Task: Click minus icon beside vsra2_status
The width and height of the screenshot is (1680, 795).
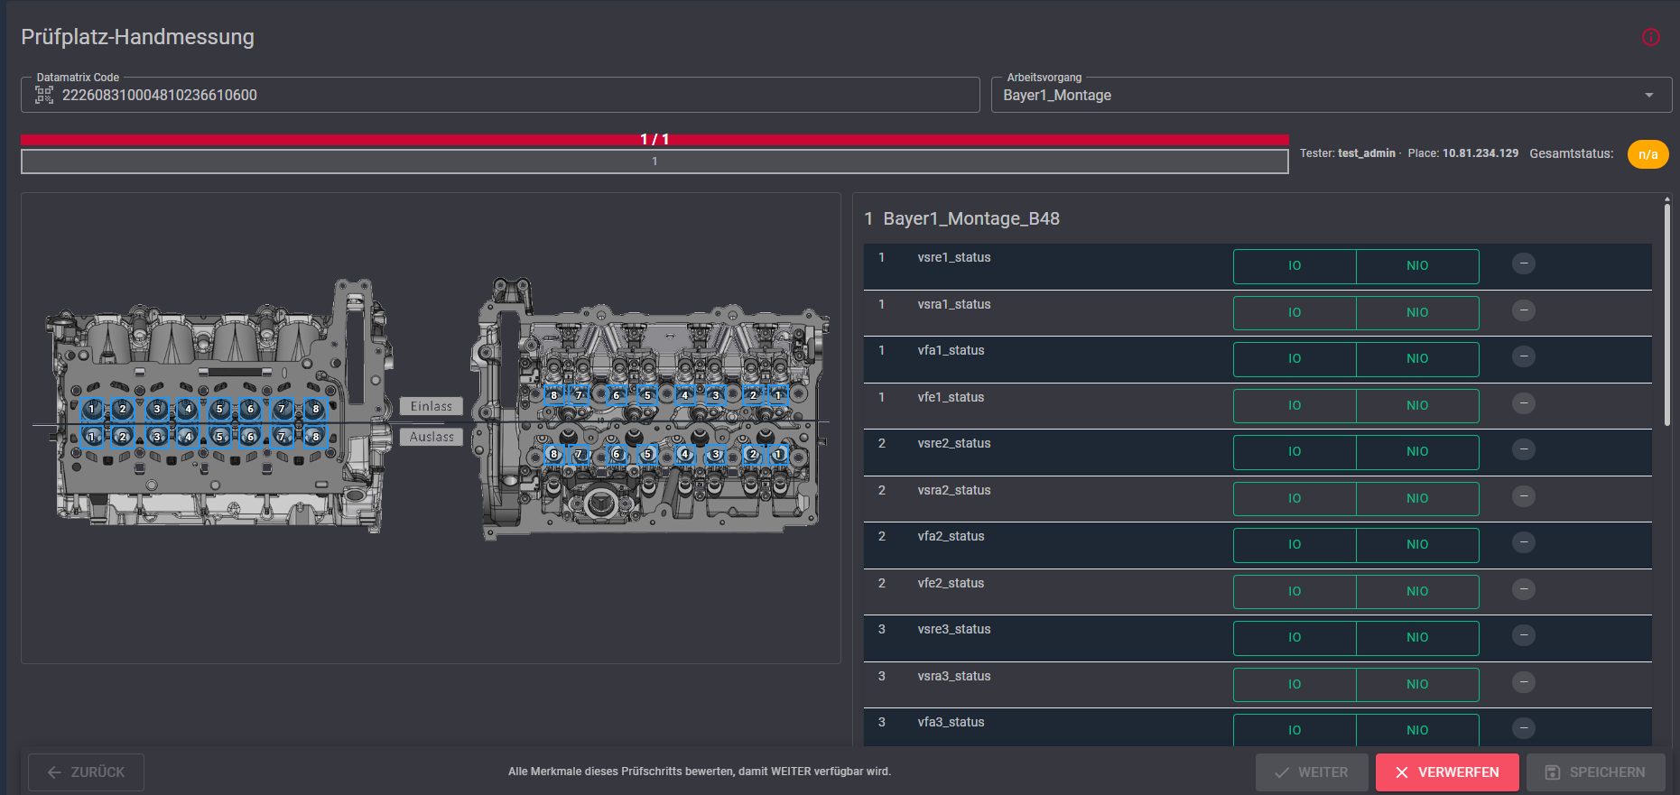Action: [1523, 496]
